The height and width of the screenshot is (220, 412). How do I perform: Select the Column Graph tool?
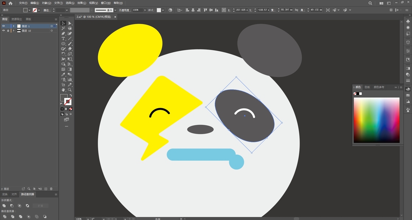coord(70,80)
